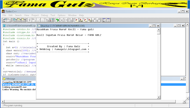Open the Tool menu

(53, 15)
